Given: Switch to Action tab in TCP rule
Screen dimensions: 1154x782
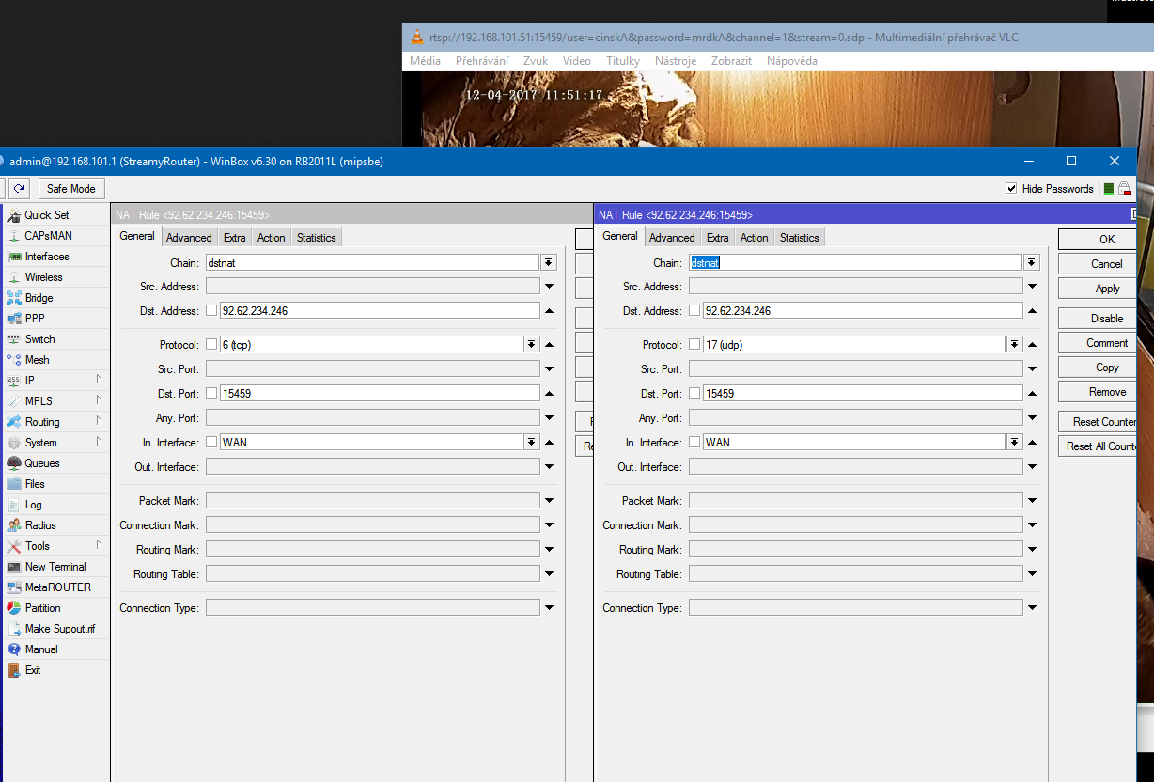Looking at the screenshot, I should pos(272,238).
